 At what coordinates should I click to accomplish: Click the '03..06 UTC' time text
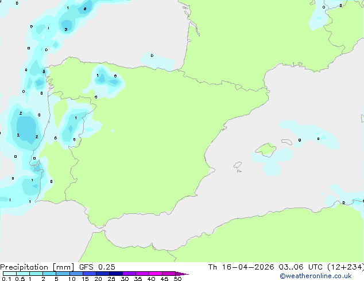(300, 267)
